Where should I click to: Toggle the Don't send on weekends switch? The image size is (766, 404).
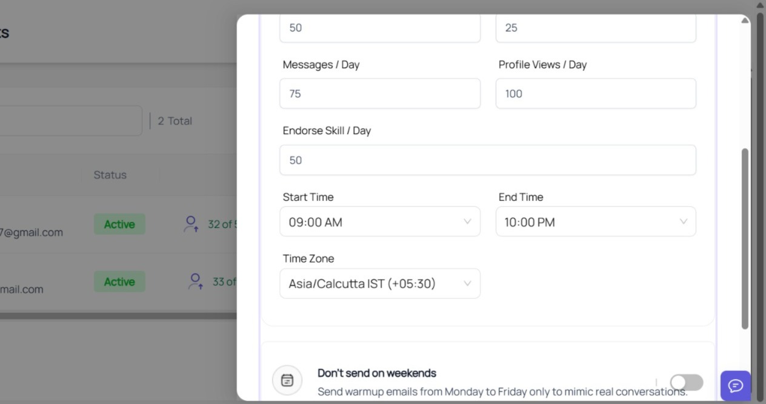point(687,382)
